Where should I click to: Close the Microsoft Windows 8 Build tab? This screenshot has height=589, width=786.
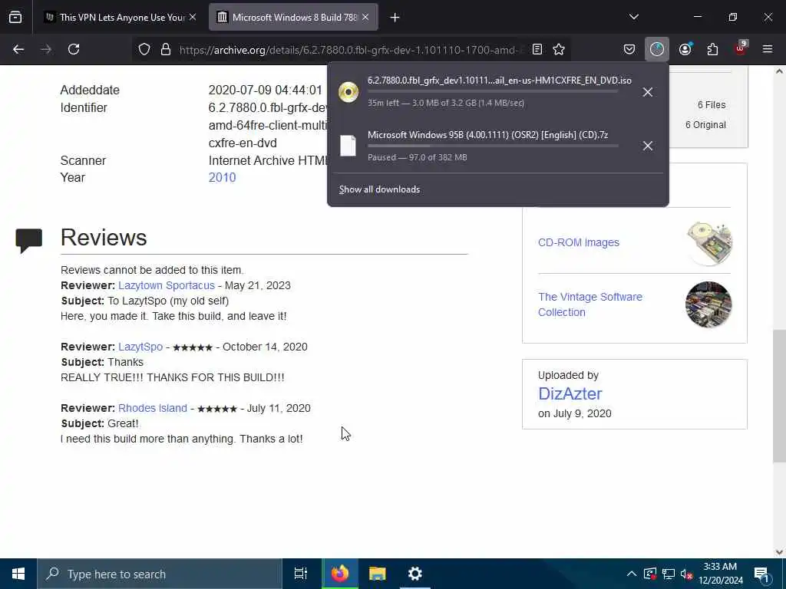pos(365,17)
